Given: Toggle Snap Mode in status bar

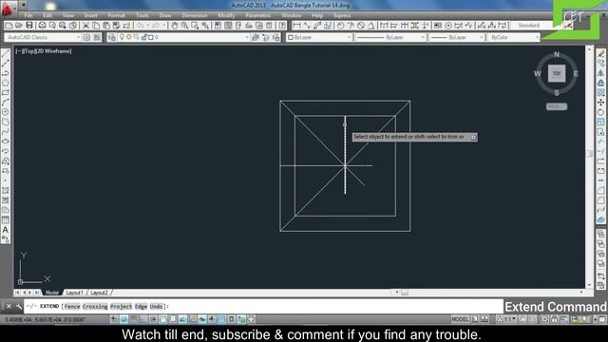Looking at the screenshot, I should pyautogui.click(x=123, y=319).
